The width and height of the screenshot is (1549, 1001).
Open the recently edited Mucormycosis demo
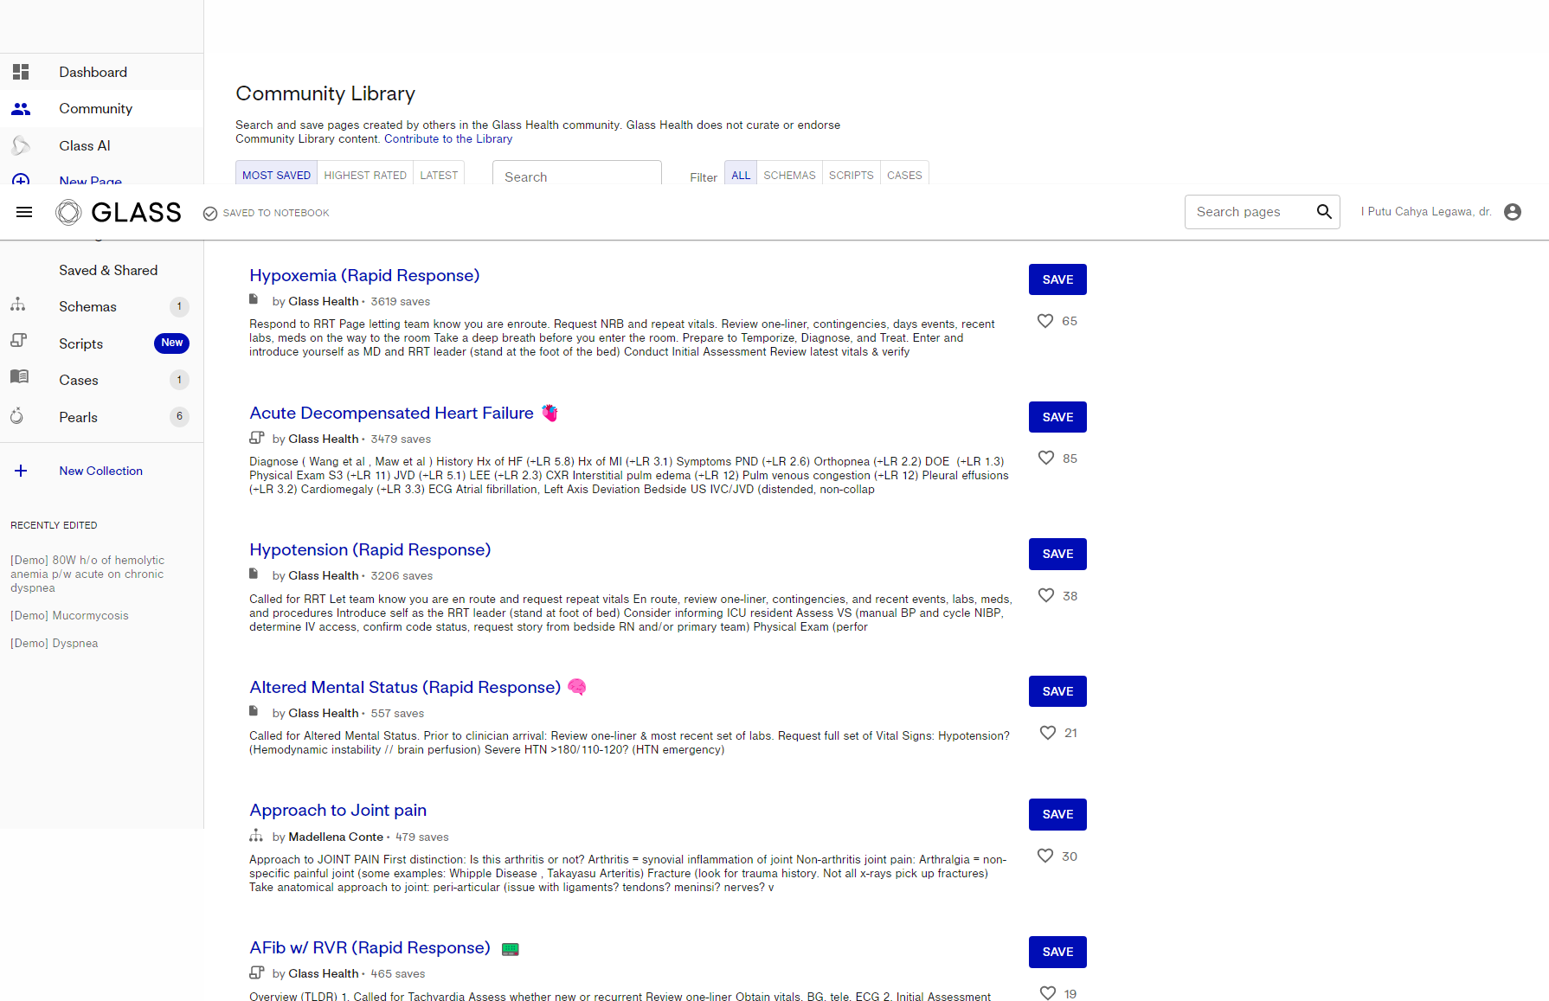click(x=69, y=615)
